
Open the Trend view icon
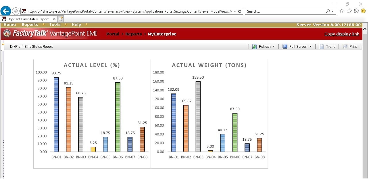click(322, 47)
